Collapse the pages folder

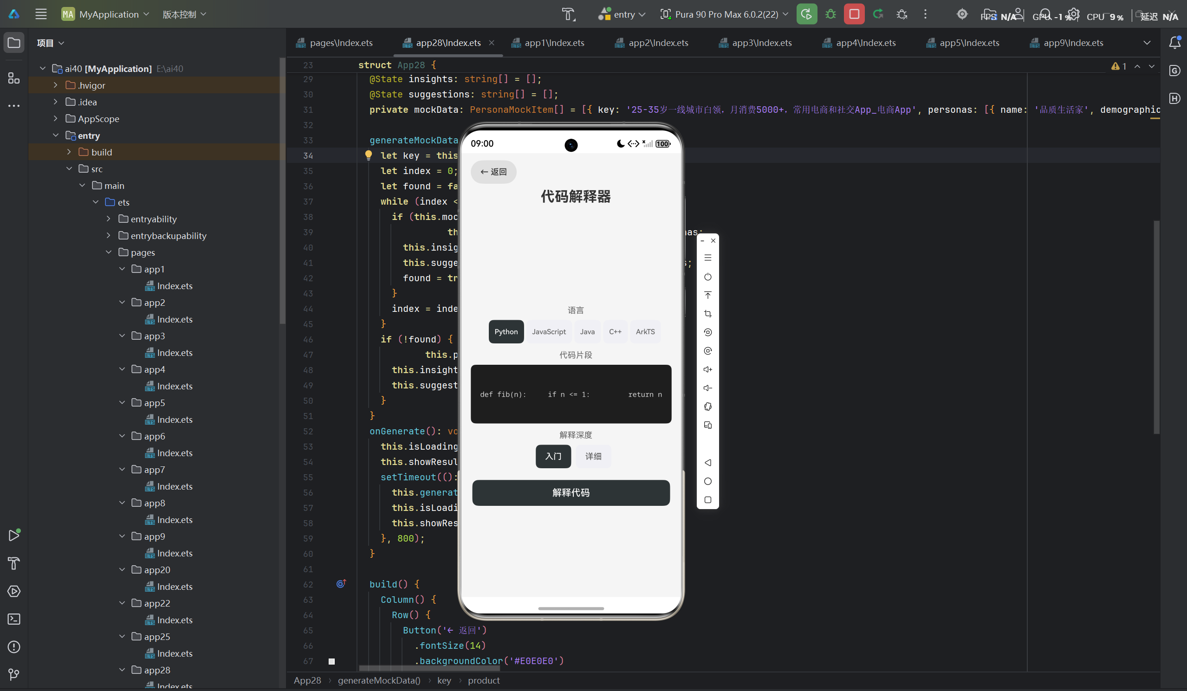(109, 252)
